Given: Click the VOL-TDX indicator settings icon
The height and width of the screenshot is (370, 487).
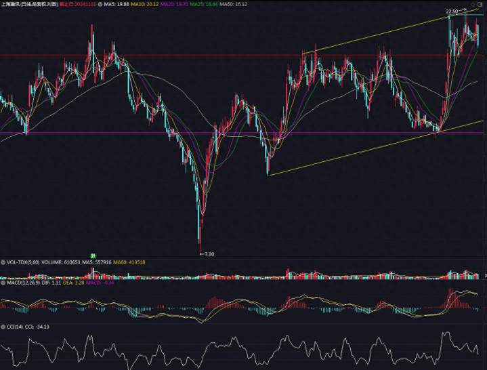Looking at the screenshot, I should [3, 262].
